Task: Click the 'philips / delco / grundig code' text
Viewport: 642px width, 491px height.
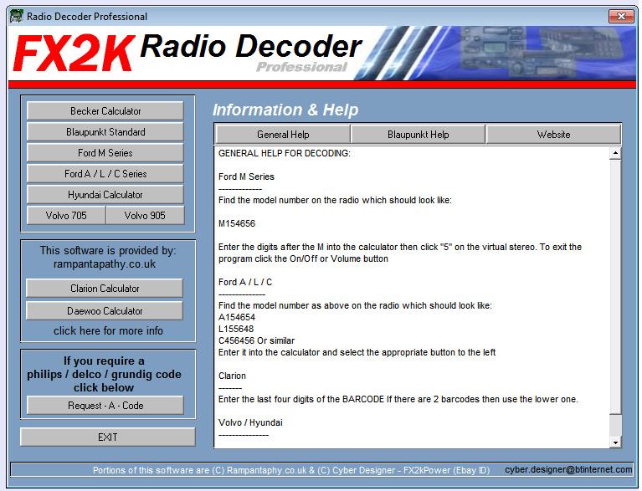Action: pyautogui.click(x=104, y=374)
